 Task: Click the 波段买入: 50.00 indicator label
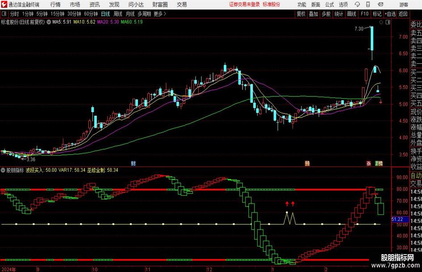click(x=41, y=170)
